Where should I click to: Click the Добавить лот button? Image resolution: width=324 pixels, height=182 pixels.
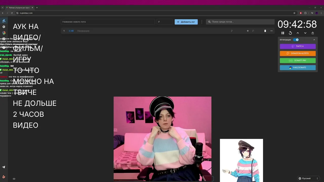[186, 22]
